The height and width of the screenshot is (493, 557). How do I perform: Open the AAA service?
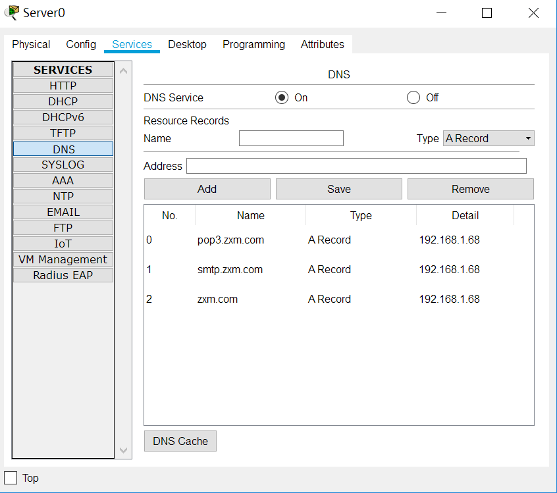click(63, 180)
